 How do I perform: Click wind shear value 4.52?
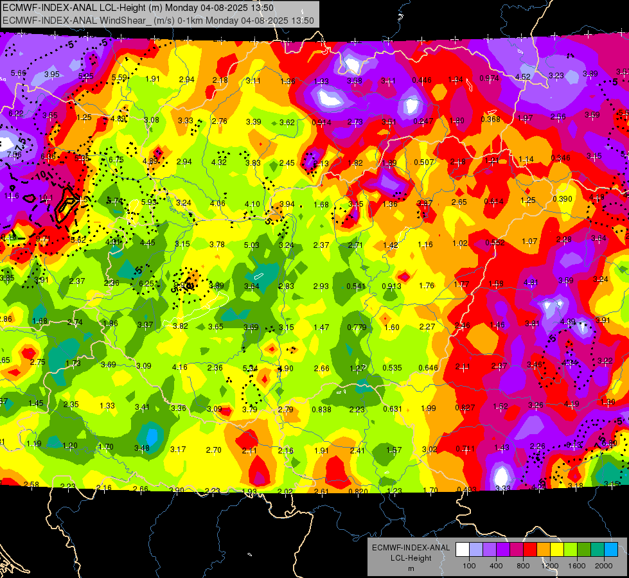(x=523, y=76)
